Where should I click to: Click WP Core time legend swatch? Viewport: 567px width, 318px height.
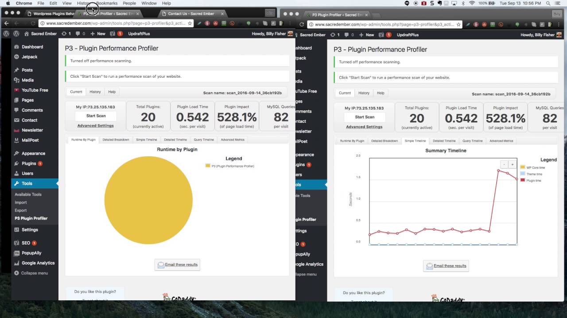pyautogui.click(x=523, y=167)
